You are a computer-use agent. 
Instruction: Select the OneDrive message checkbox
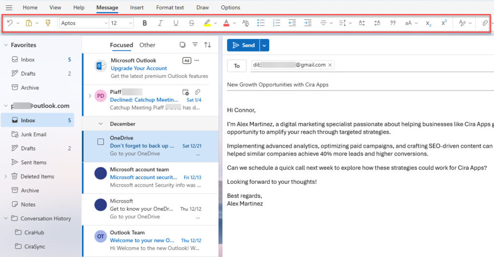coord(100,141)
